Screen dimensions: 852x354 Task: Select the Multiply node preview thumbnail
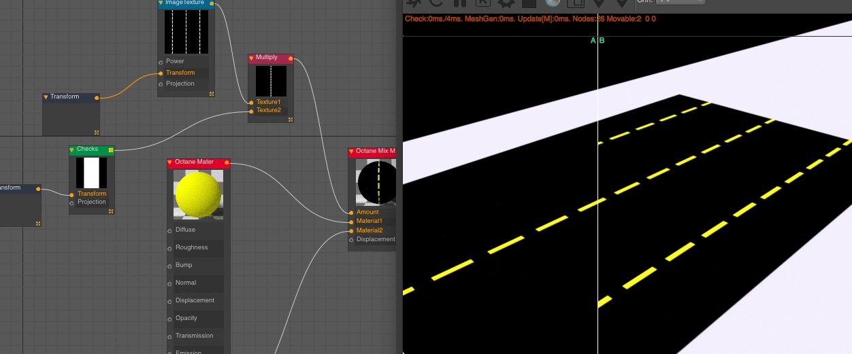point(271,81)
